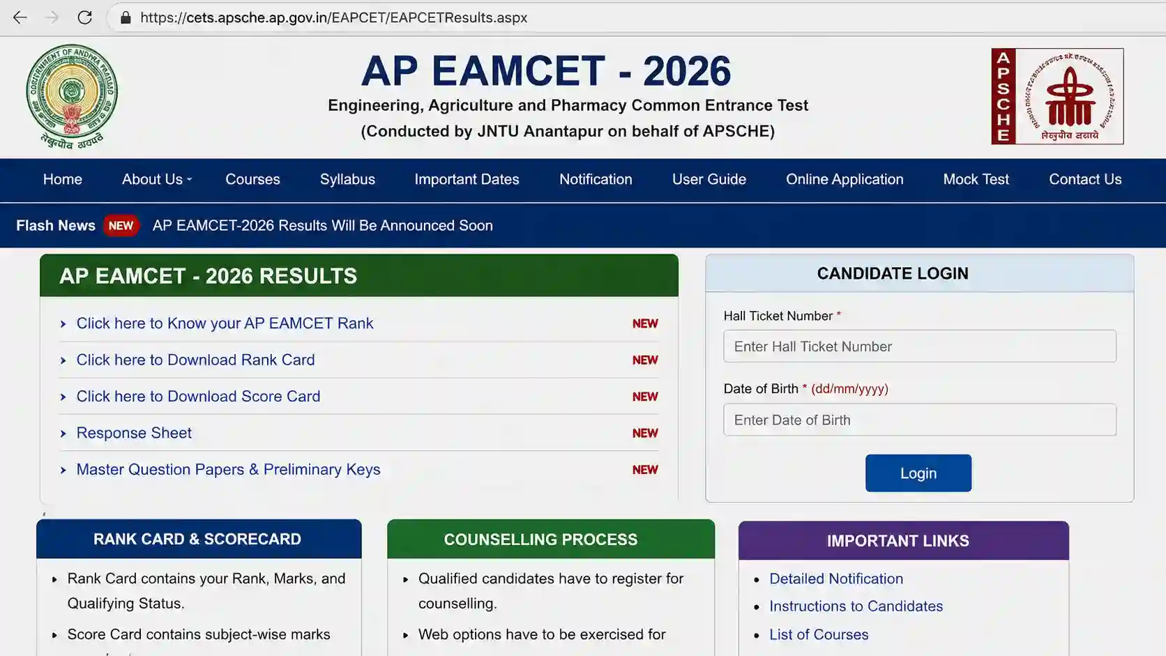Viewport: 1166px width, 656px height.
Task: Click NEW badge on Download Score Card row
Action: (645, 397)
